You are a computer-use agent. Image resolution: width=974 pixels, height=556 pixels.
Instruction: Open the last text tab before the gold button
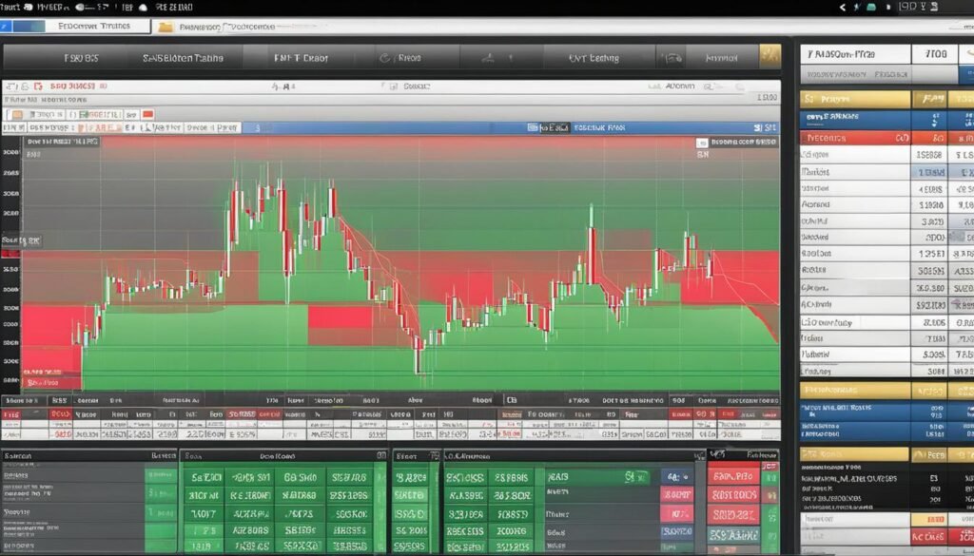721,58
